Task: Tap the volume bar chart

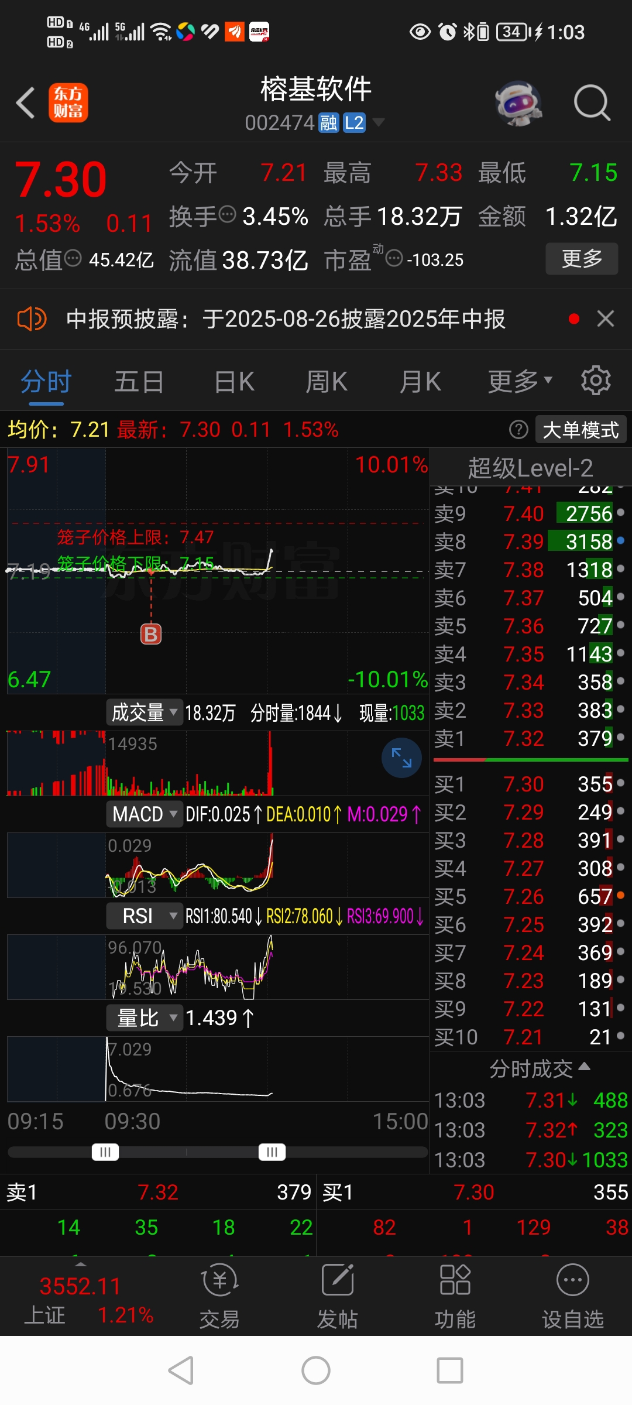Action: click(x=218, y=763)
